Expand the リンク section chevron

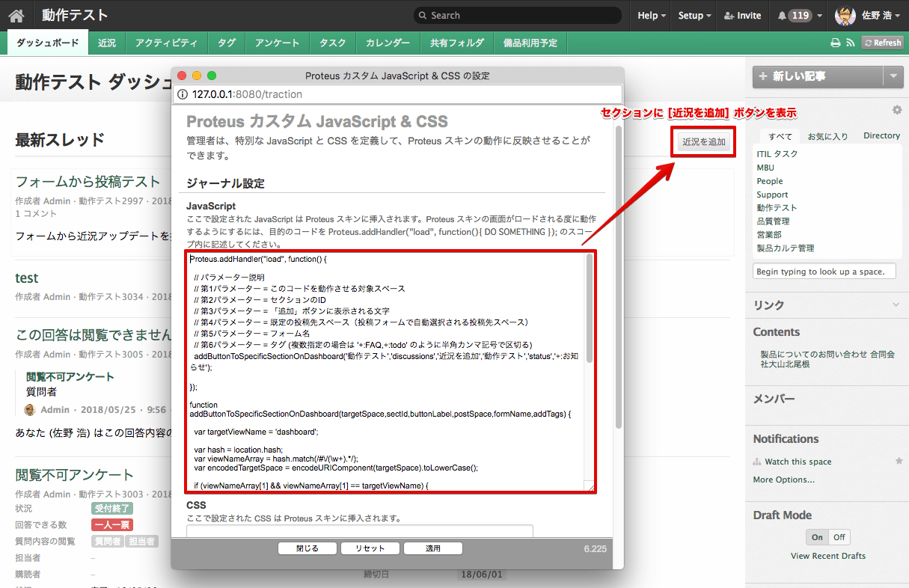coord(896,304)
